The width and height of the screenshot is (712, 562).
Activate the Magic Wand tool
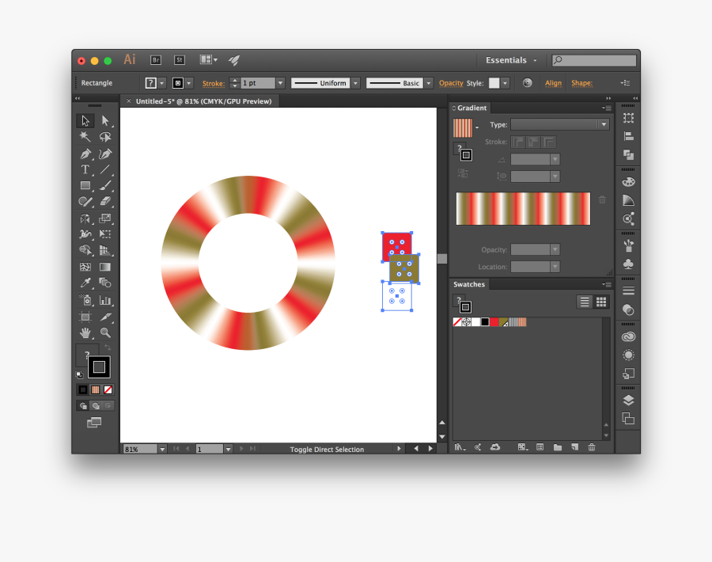tap(85, 137)
